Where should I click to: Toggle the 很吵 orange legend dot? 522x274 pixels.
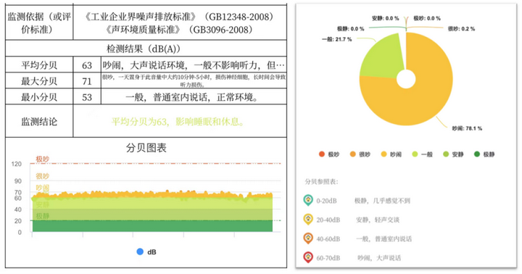[x=353, y=154]
